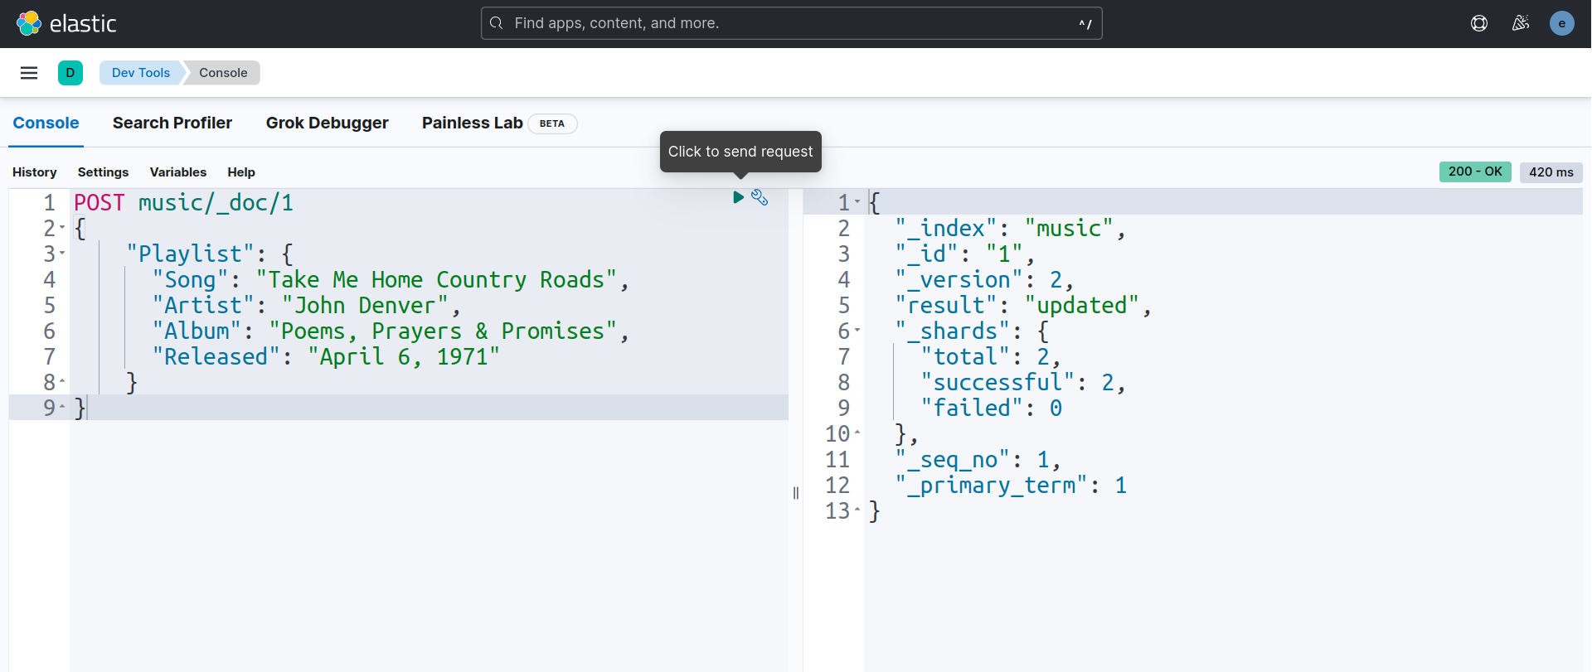1592x672 pixels.
Task: Collapse the _shards block in response
Action: 857,331
